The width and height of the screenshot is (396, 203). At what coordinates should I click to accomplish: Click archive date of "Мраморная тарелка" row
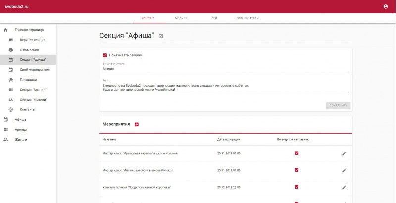[229, 153]
